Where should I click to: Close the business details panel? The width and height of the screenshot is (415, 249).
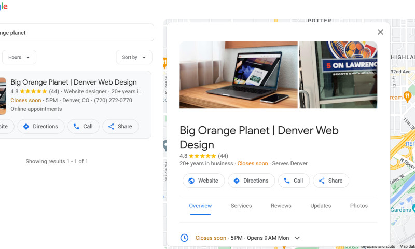click(380, 32)
